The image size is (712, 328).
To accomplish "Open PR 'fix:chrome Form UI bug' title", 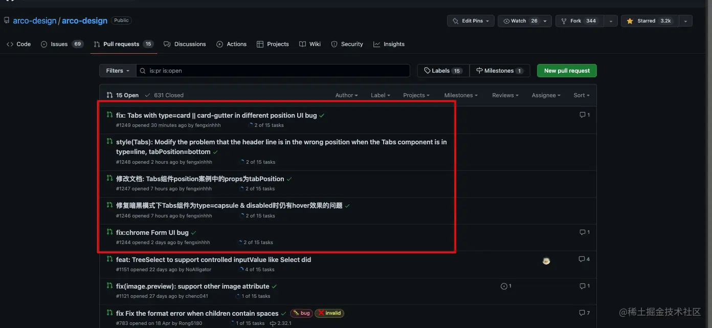I will click(152, 233).
